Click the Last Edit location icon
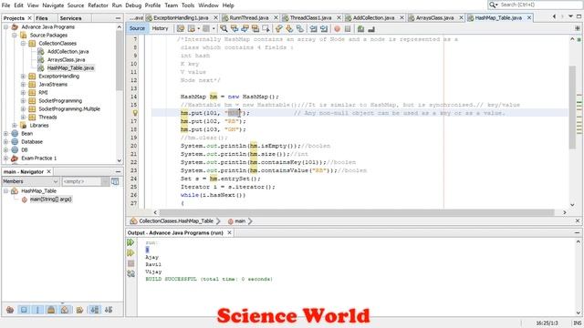Viewport: 584px width, 328px height. coord(181,28)
